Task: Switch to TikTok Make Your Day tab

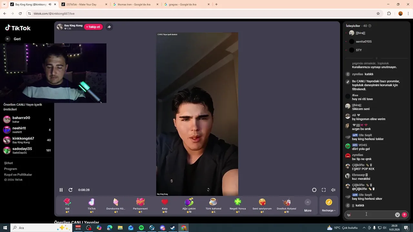Action: [84, 5]
